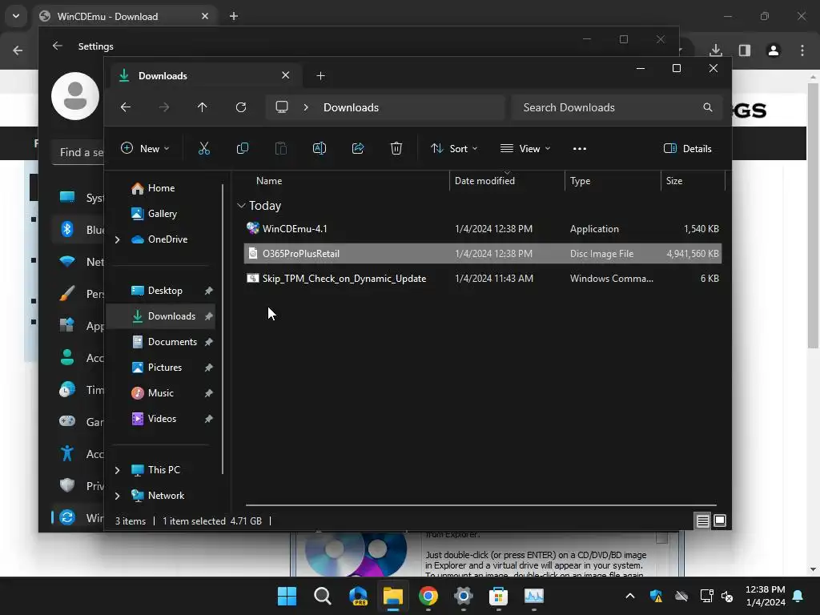Open Chrome three-dot menu
Screen dimensions: 820x615
(802, 50)
